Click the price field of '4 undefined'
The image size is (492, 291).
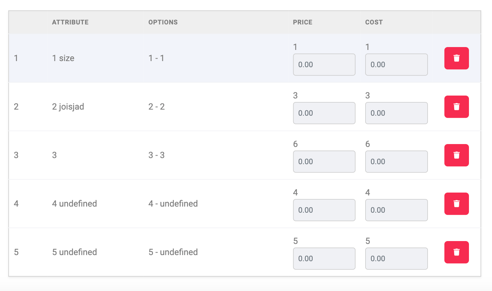pos(324,210)
